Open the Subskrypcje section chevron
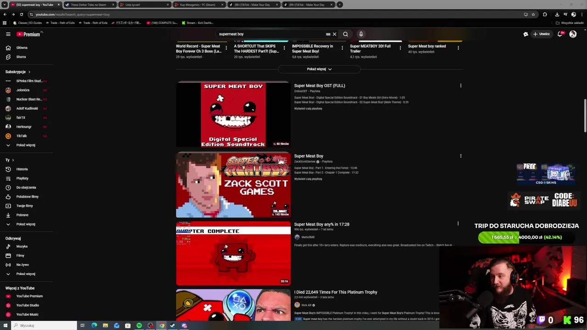Screen dimensions: 587x330 (x=29, y=72)
